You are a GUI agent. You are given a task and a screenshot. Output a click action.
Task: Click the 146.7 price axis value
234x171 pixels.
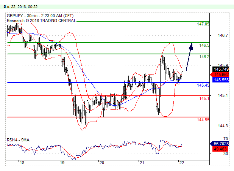pos(223,35)
